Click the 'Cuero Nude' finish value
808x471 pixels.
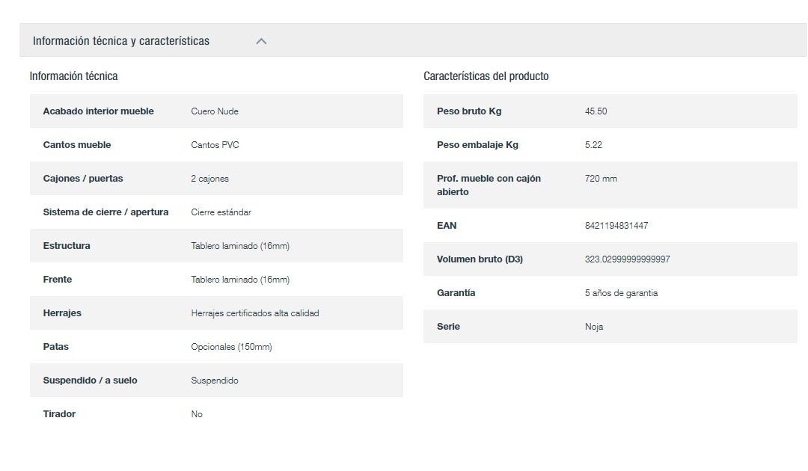pos(215,111)
